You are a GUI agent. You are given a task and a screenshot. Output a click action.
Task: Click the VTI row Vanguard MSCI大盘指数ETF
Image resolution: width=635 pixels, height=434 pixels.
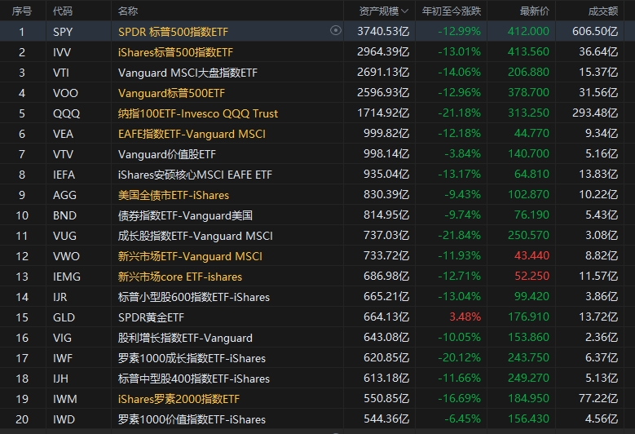(x=187, y=73)
